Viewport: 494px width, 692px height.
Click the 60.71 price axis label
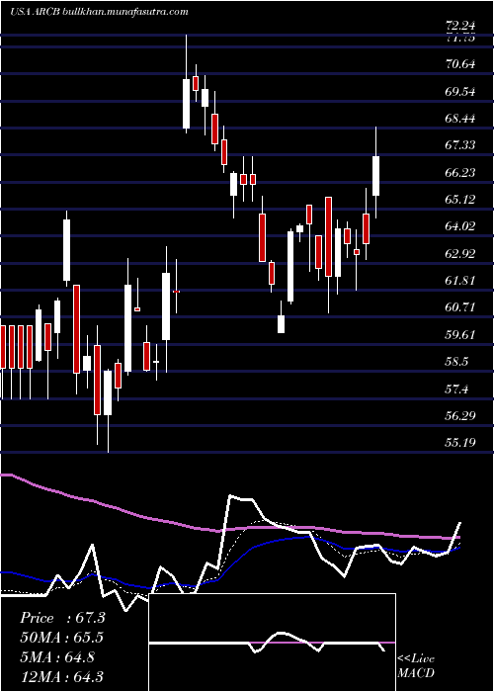(460, 307)
